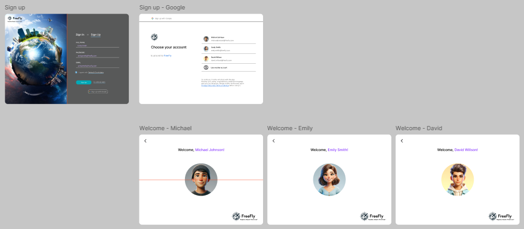Click the Full Name input field

click(97, 45)
